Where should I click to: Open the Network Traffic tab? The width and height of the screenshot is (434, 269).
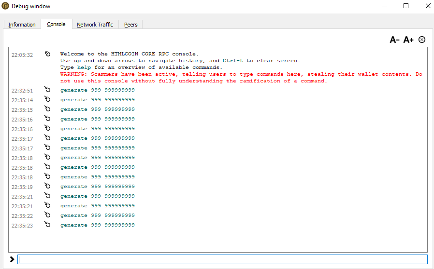point(95,25)
